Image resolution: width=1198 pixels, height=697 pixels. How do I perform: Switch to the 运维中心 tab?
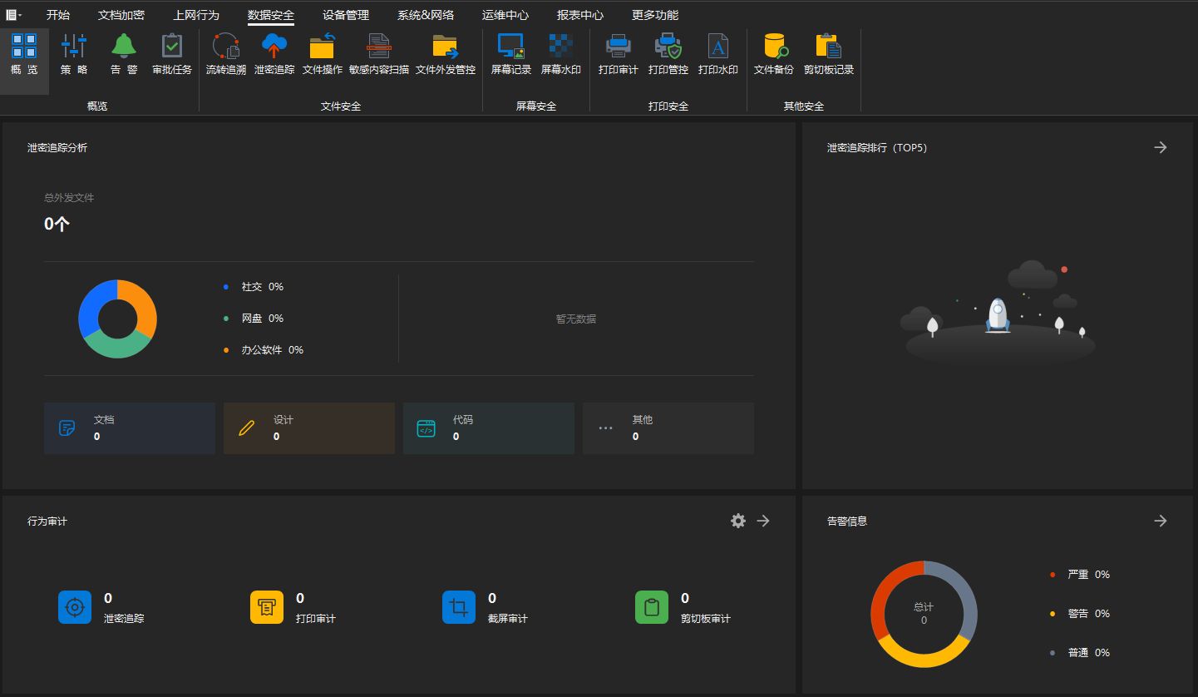(505, 15)
